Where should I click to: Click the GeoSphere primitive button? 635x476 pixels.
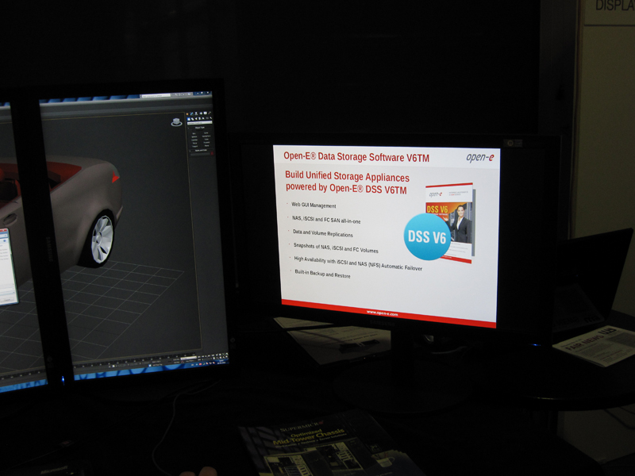206,136
